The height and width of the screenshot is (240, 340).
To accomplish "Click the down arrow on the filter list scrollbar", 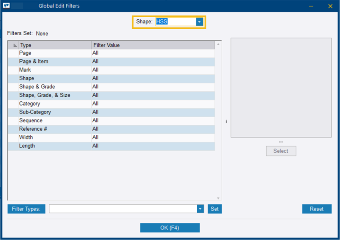I will (218, 198).
